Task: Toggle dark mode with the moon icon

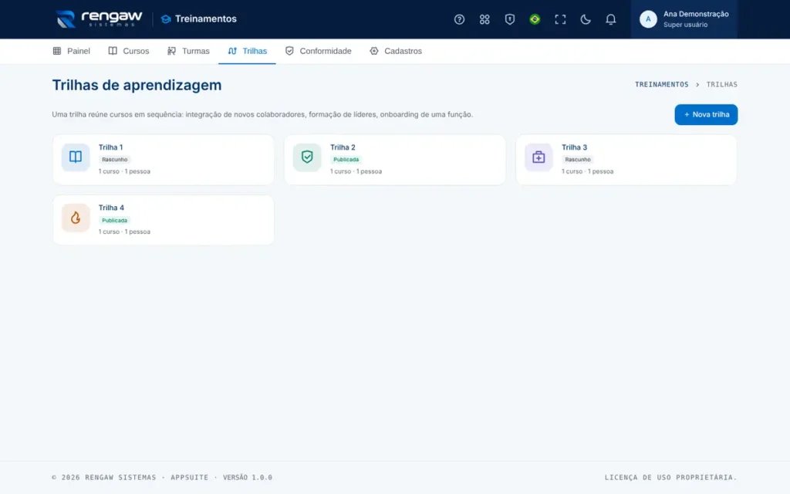Action: click(585, 19)
